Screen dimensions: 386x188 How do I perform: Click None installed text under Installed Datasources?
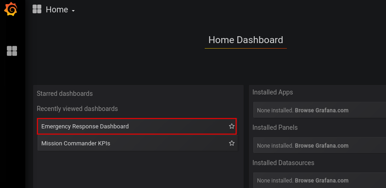[275, 180]
